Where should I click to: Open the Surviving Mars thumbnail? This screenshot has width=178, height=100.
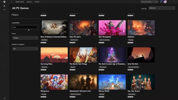pos(54,55)
